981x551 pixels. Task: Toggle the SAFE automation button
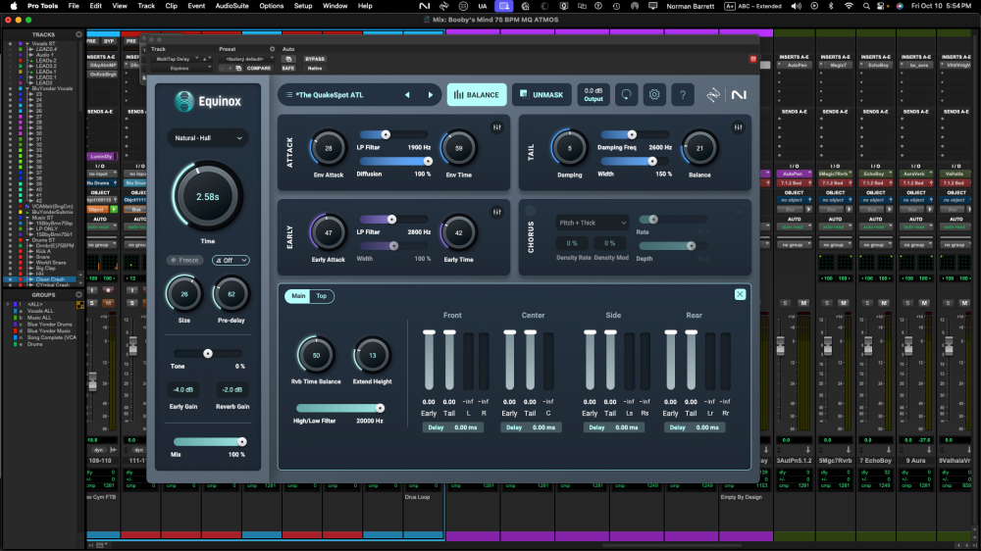[287, 69]
